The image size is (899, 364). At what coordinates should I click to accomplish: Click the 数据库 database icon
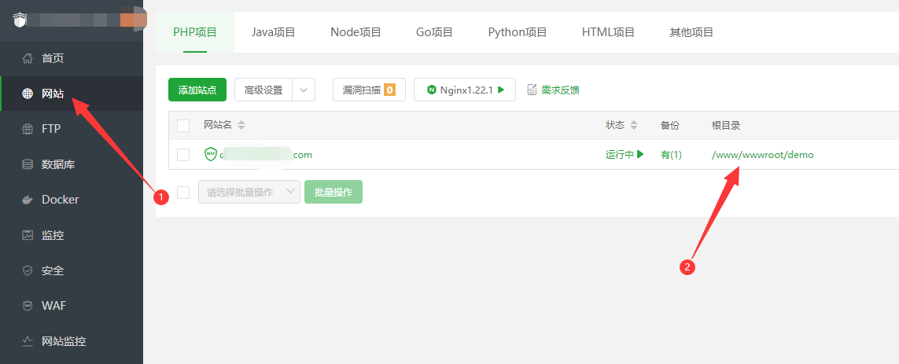[27, 164]
